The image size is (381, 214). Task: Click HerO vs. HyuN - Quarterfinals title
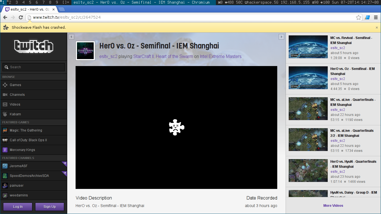[353, 164]
